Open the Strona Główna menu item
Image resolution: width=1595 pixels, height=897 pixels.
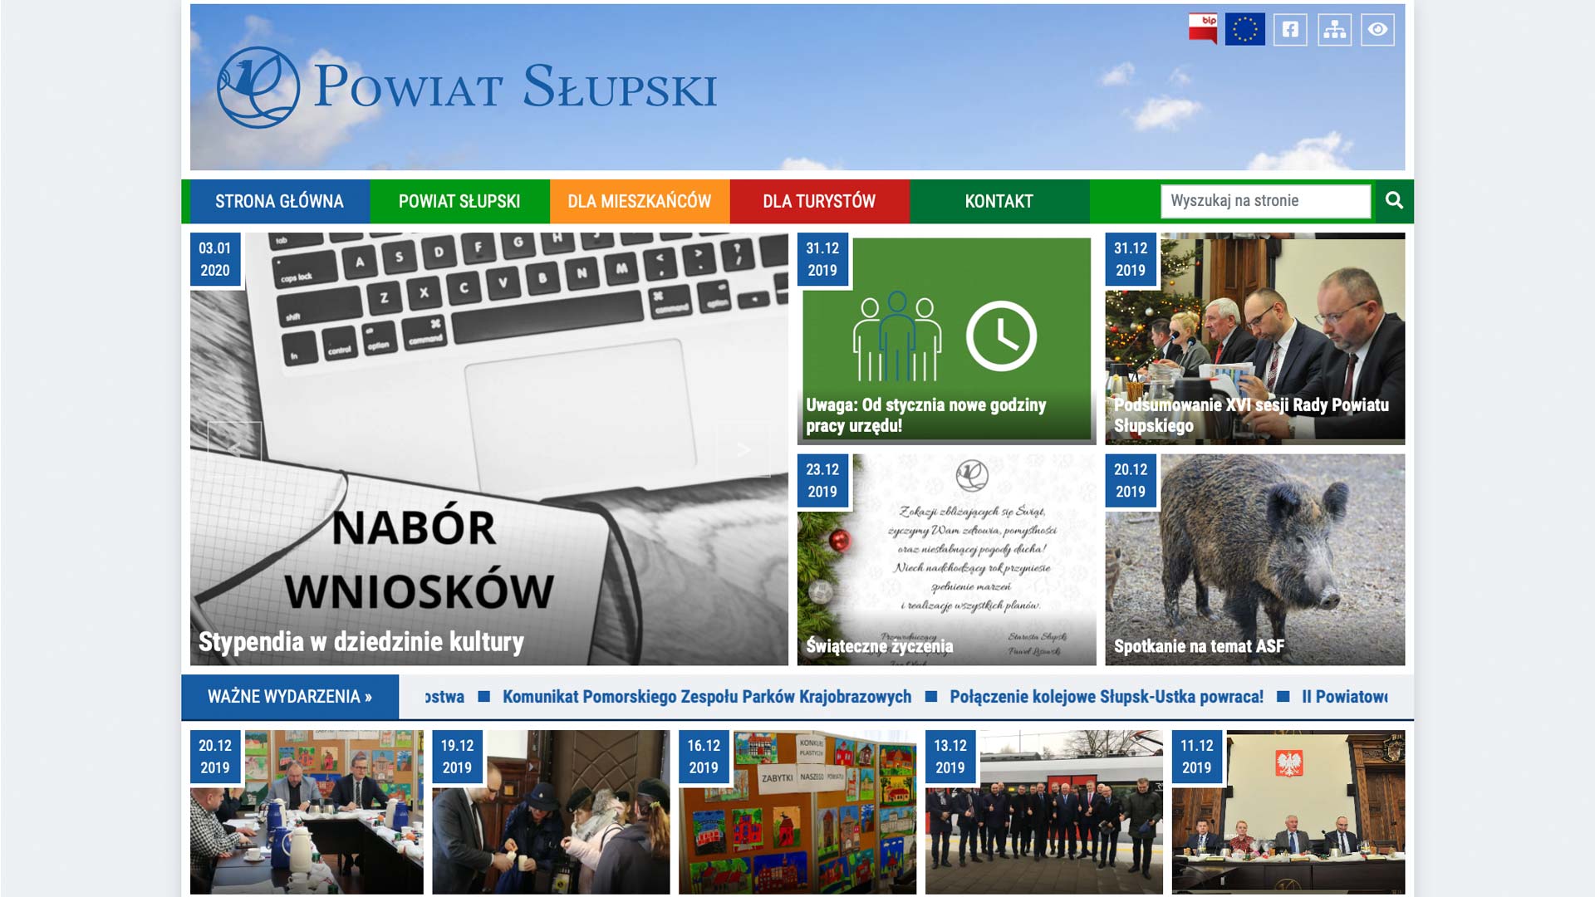tap(279, 201)
